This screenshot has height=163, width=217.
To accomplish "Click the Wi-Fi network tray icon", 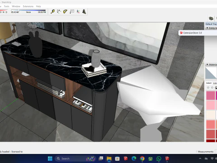I will [212, 158].
